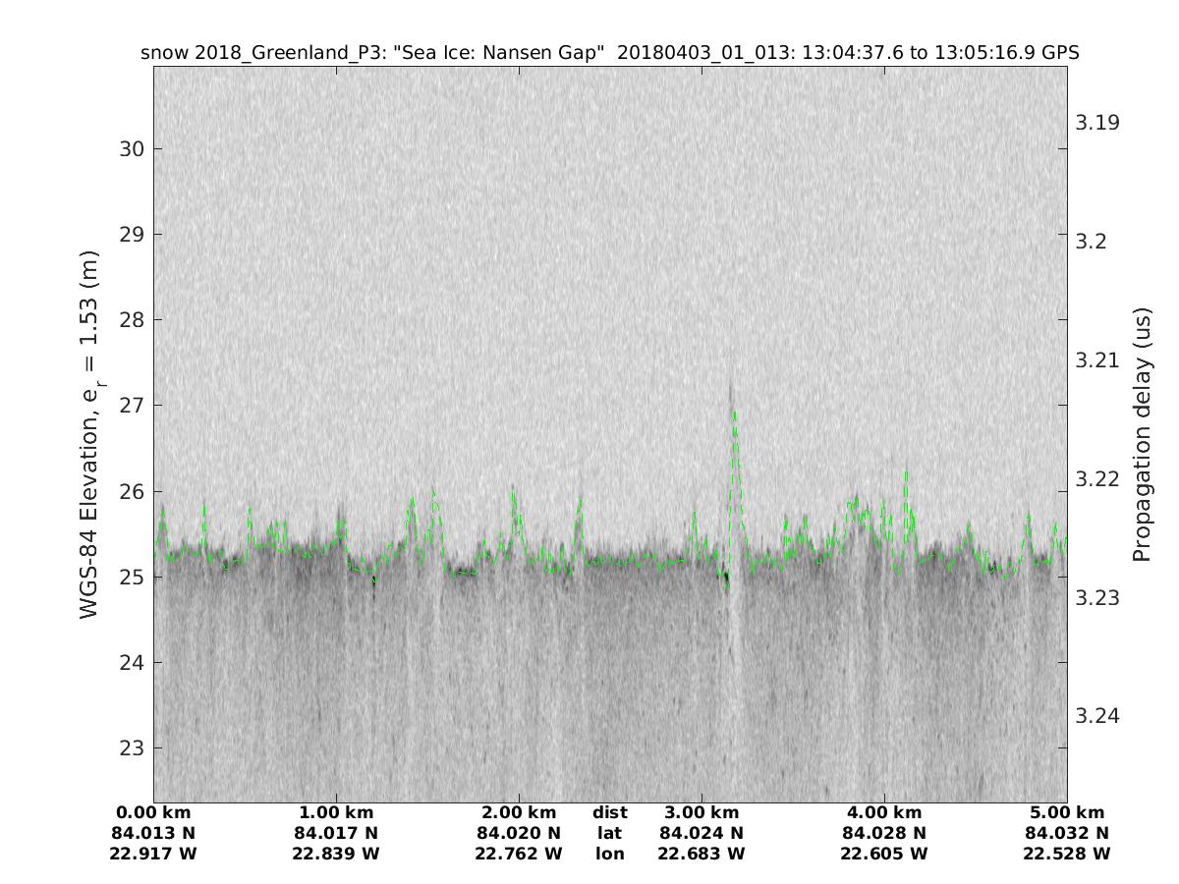The height and width of the screenshot is (884, 1179).
Task: Click the 0.00 km distance label
Action: 153,813
